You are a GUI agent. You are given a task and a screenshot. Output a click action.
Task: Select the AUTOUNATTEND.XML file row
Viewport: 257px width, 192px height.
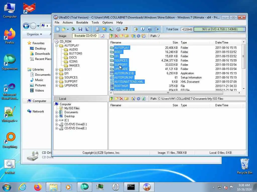(175, 82)
